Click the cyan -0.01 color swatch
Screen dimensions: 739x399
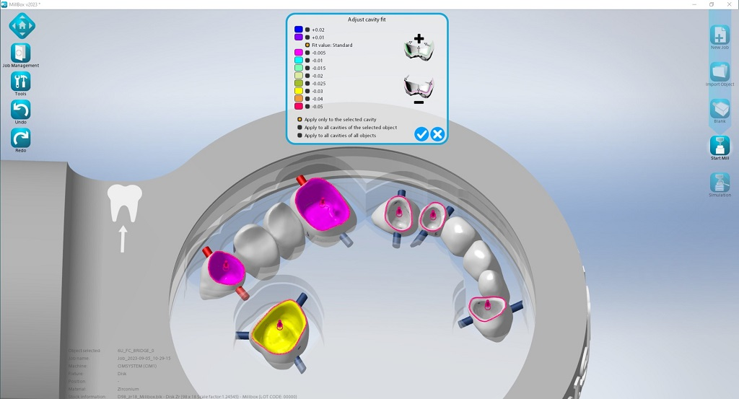click(x=298, y=61)
